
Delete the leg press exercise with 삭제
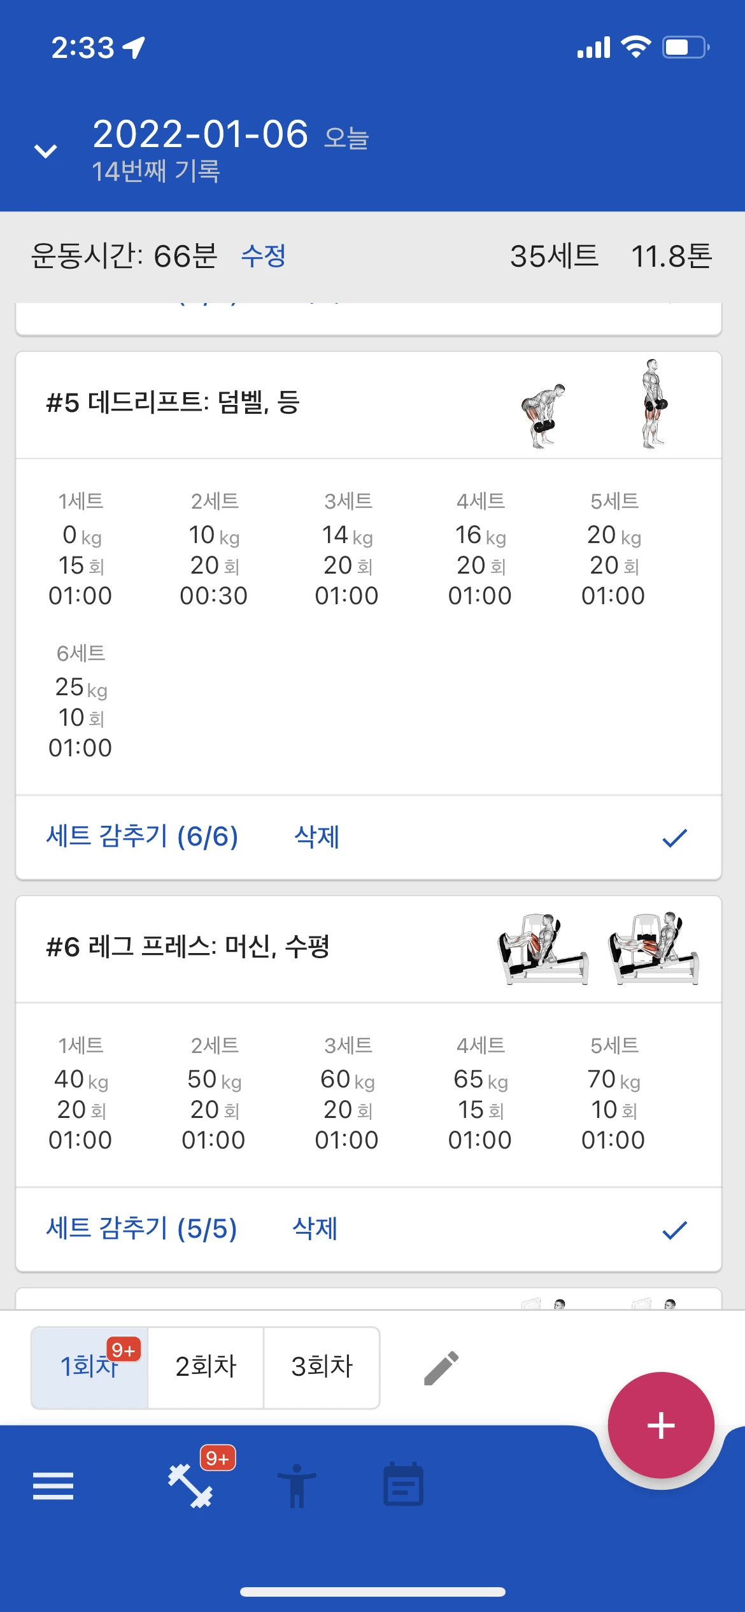pos(315,1228)
